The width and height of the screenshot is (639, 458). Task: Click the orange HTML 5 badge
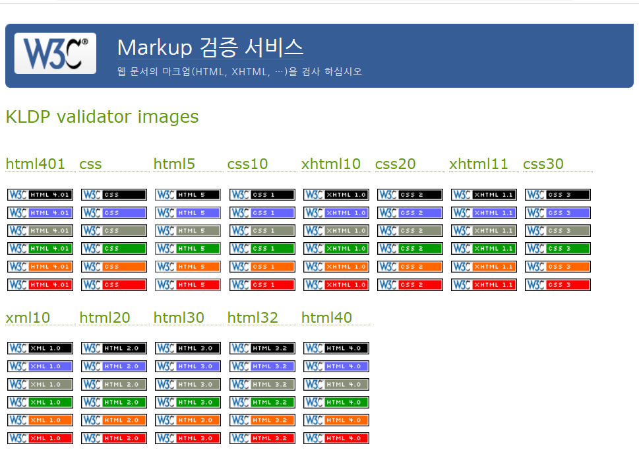[x=188, y=267]
